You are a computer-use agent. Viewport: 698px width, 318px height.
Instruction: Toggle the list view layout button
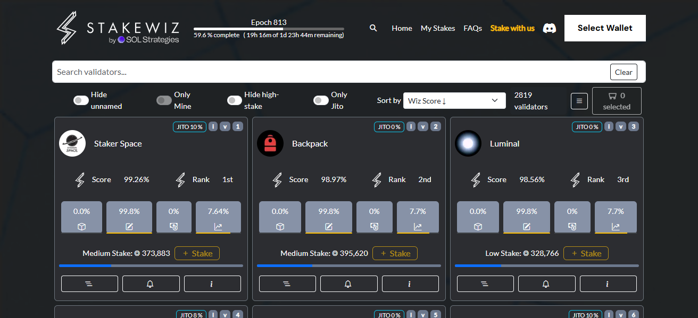tap(579, 101)
